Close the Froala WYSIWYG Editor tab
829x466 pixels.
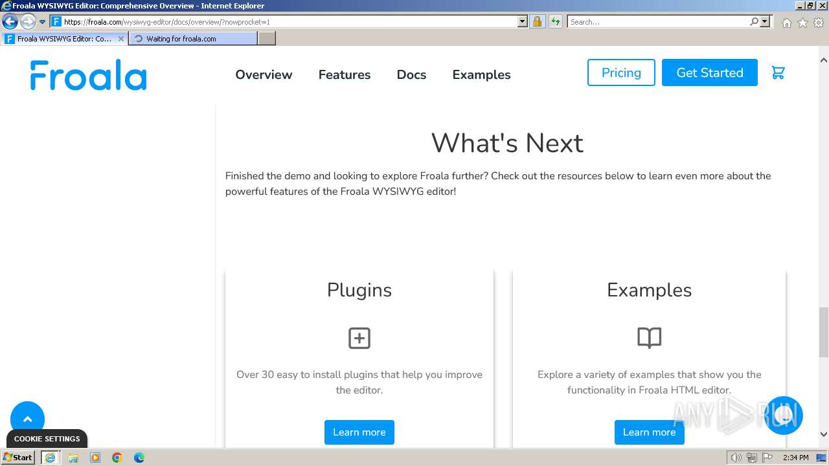[120, 39]
